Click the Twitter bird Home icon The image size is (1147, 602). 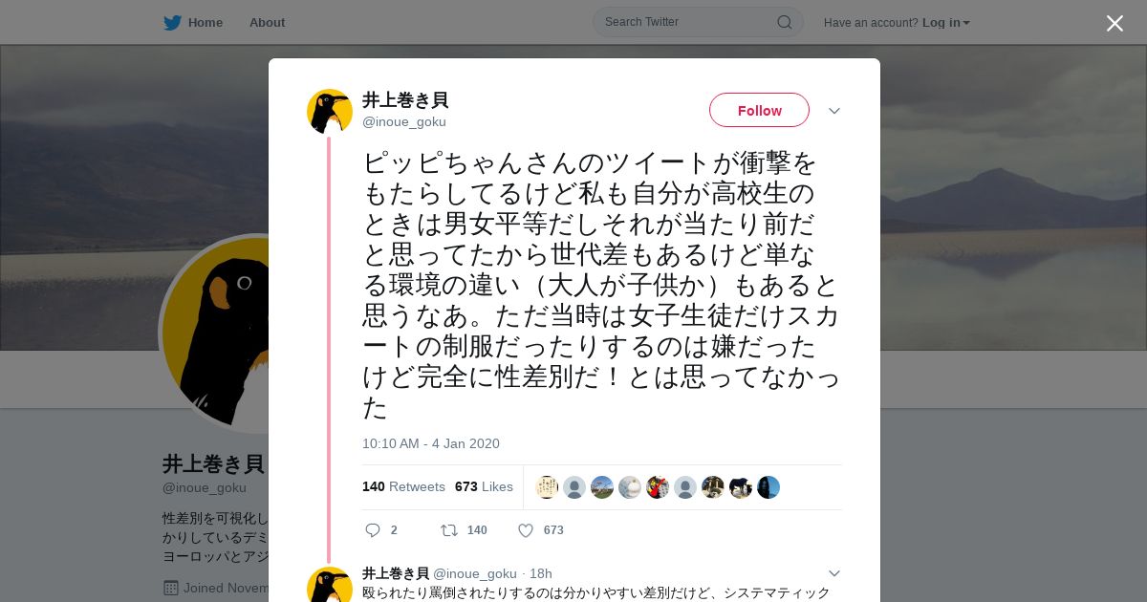pyautogui.click(x=172, y=22)
